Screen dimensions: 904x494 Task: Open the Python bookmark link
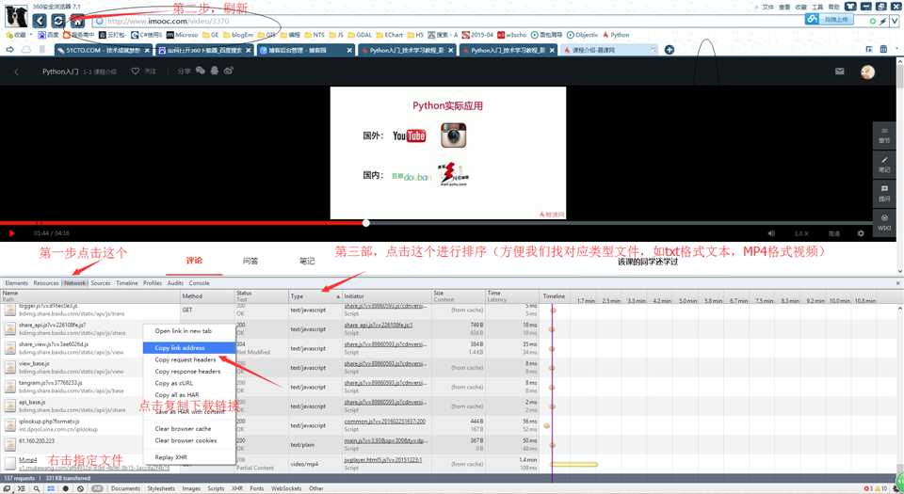click(x=616, y=35)
